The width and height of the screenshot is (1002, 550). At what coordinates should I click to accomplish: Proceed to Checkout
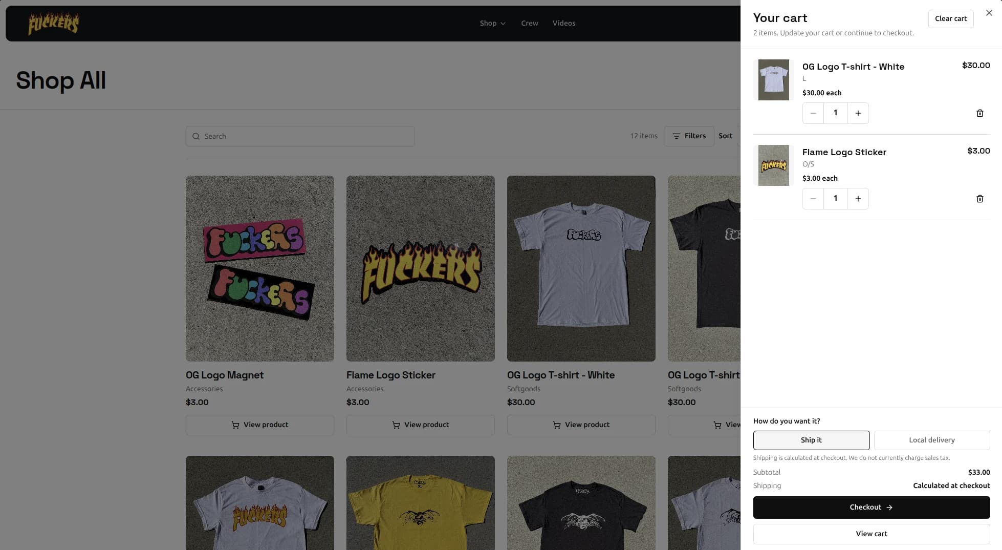click(x=871, y=507)
